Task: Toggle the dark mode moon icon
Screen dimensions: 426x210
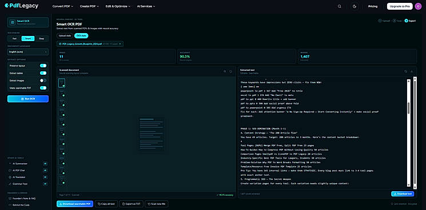Action: [x=355, y=6]
